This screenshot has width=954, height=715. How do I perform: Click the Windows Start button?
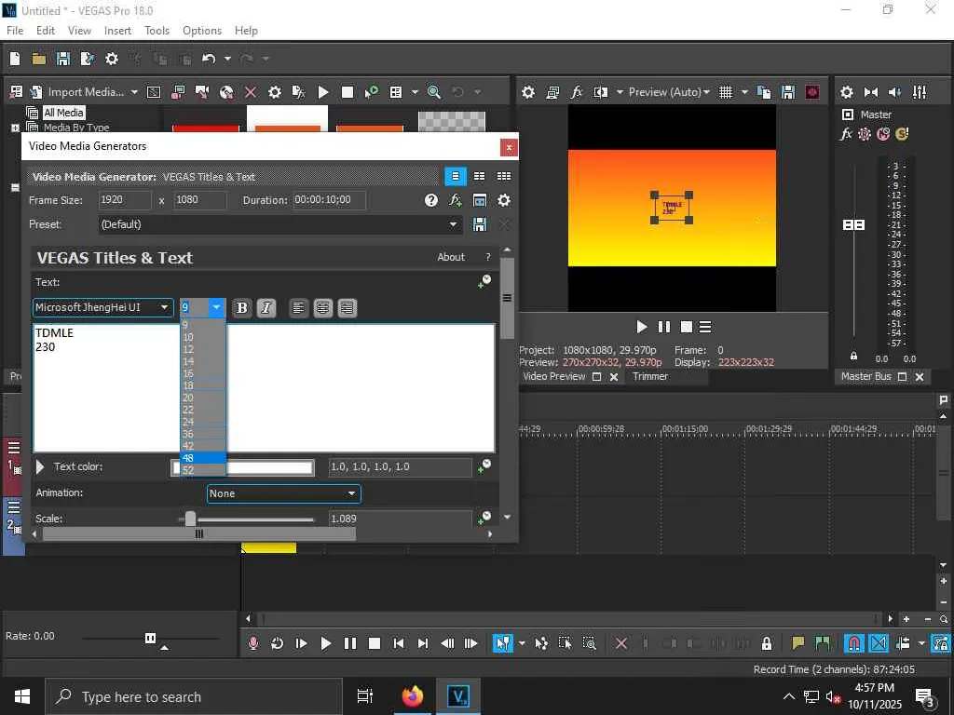(22, 696)
